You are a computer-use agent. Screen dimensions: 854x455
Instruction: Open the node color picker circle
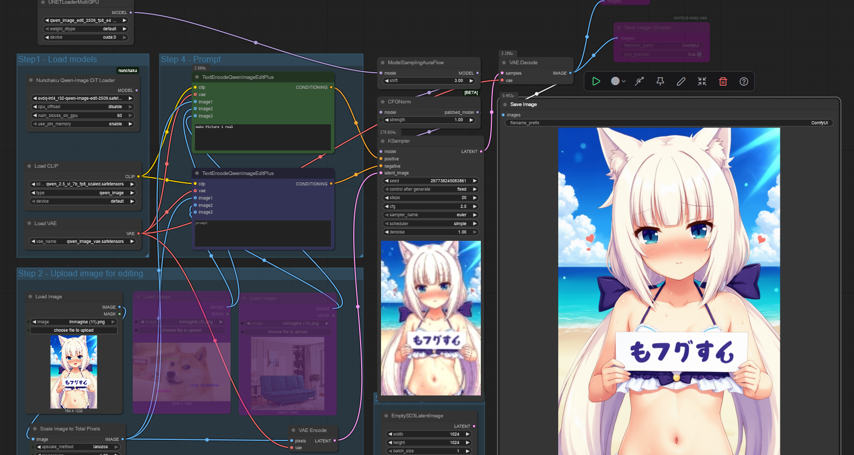tap(618, 81)
